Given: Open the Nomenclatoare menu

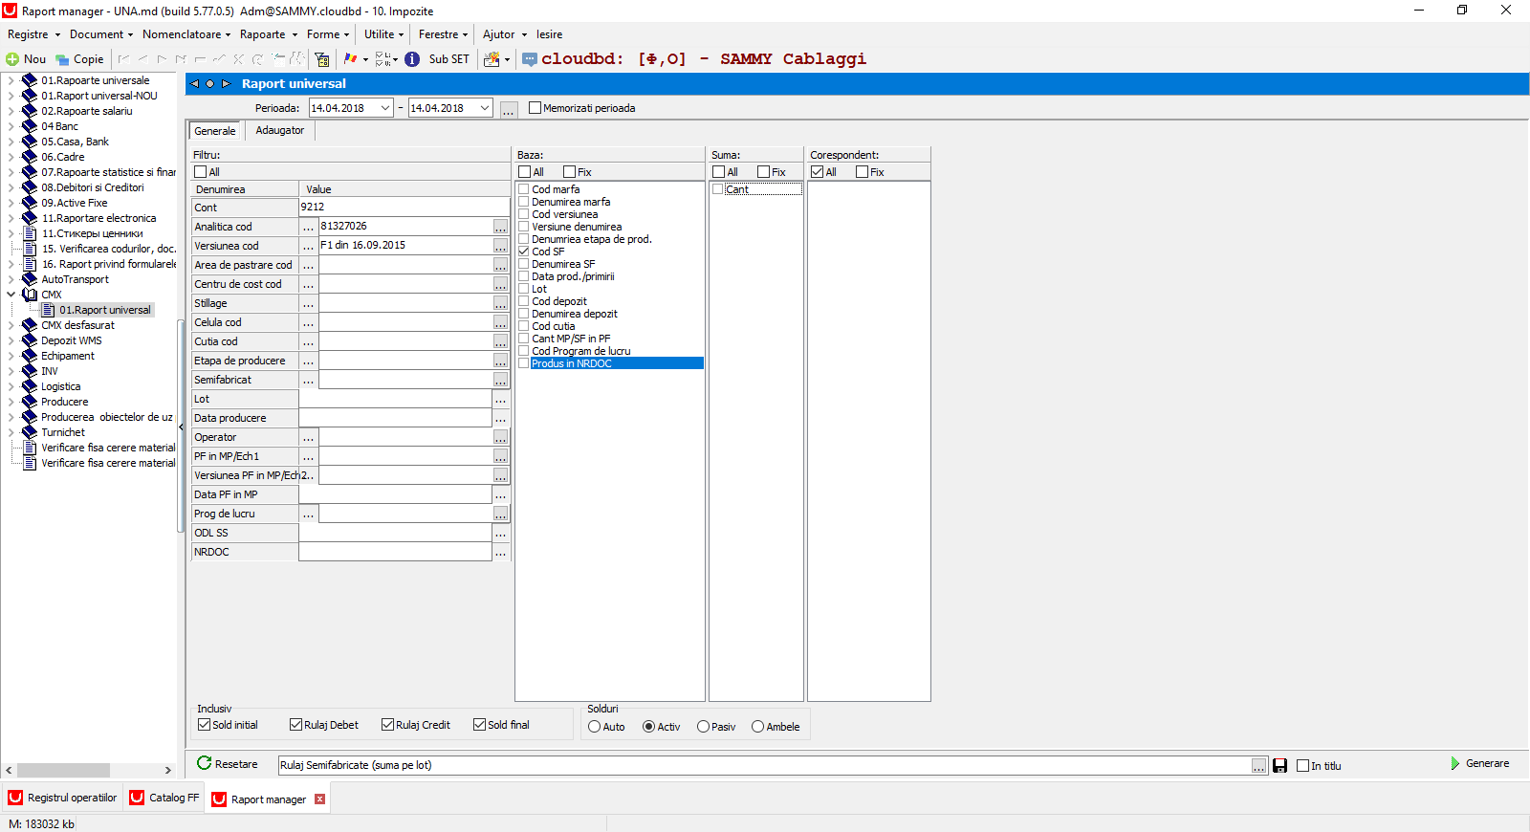Looking at the screenshot, I should pyautogui.click(x=186, y=34).
